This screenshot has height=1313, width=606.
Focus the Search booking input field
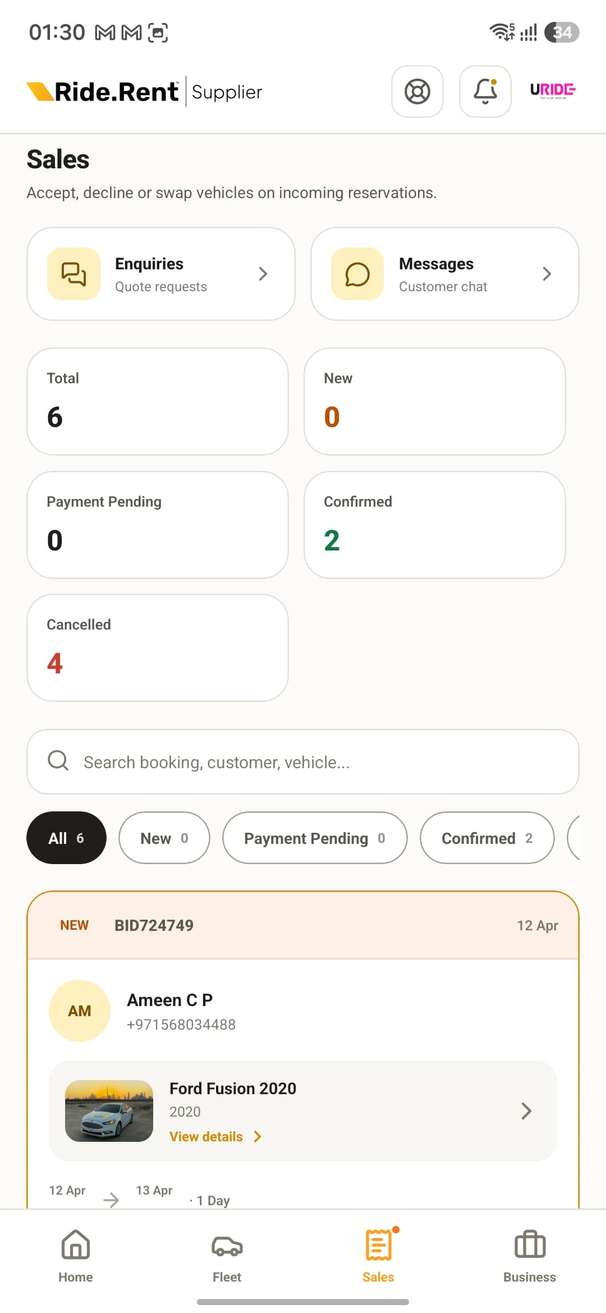[x=303, y=762]
